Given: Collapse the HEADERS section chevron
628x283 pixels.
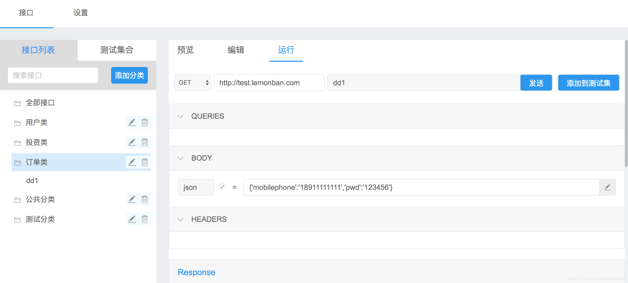Looking at the screenshot, I should 180,219.
